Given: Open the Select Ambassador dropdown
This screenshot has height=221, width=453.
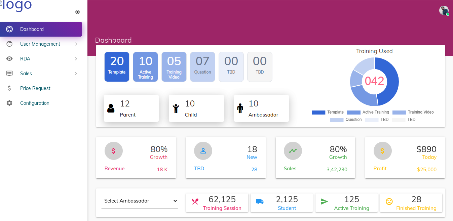Looking at the screenshot, I should pos(140,201).
